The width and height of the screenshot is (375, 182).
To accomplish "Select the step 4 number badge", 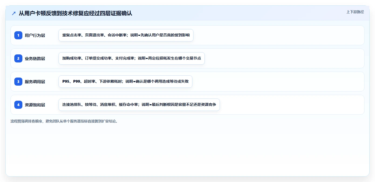I will (18, 105).
